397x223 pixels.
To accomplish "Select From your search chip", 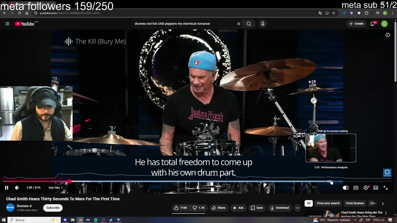I will [328, 203].
